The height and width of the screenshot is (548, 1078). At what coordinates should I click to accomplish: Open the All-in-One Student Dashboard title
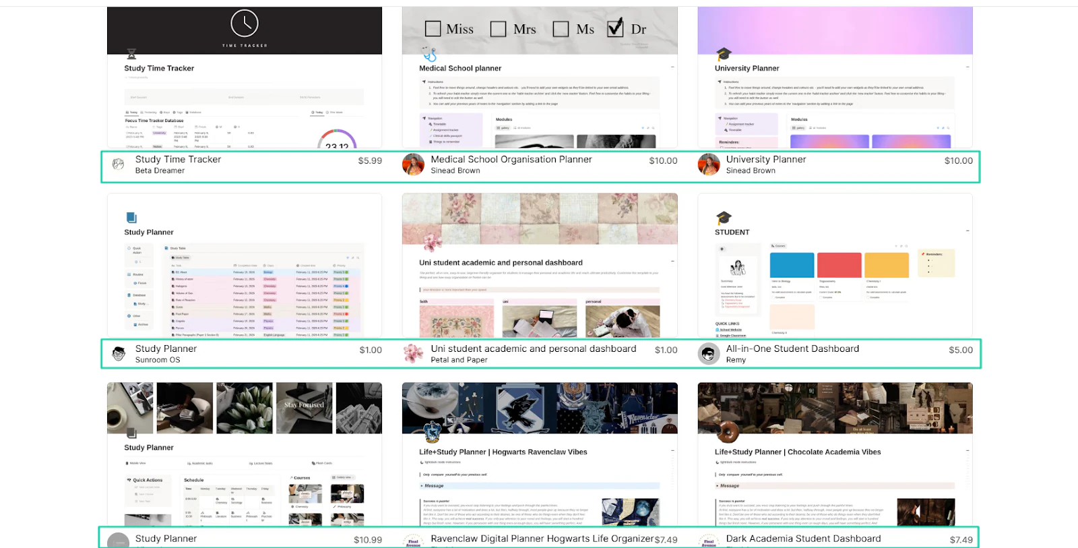coord(792,348)
